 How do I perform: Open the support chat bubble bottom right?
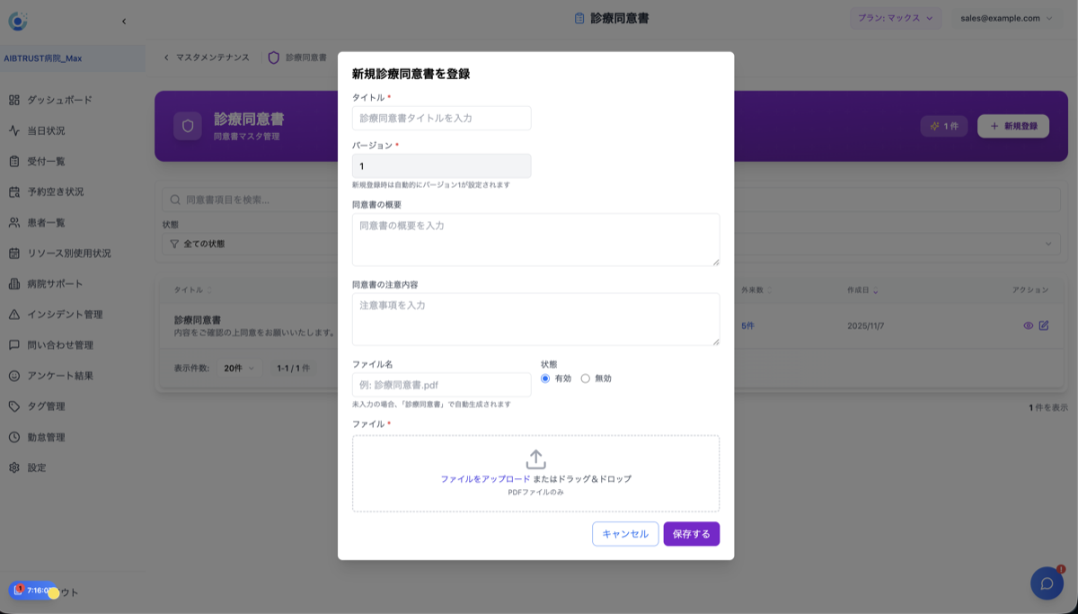click(x=1047, y=583)
